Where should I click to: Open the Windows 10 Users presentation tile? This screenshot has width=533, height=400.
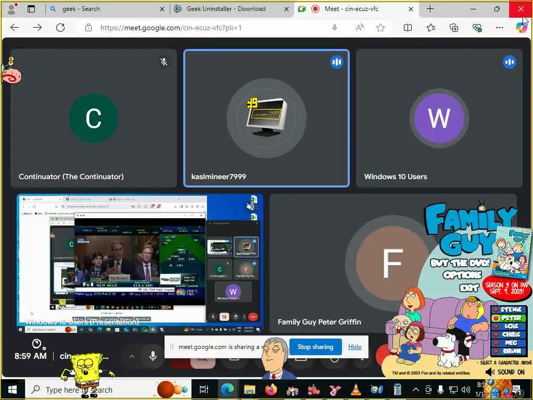coord(140,263)
